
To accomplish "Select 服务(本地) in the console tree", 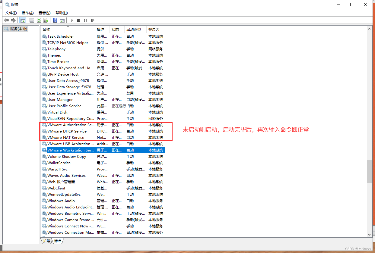I will [x=16, y=29].
